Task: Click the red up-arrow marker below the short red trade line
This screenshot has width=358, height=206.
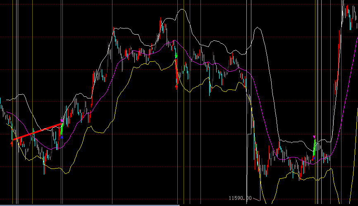Action: click(176, 86)
